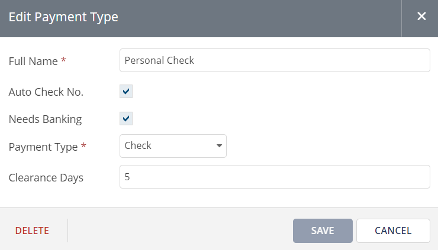Click the Clearance Days label

click(46, 177)
